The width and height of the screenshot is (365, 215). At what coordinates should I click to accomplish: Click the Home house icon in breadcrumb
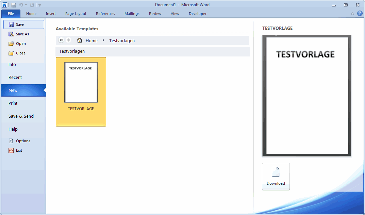(x=80, y=40)
